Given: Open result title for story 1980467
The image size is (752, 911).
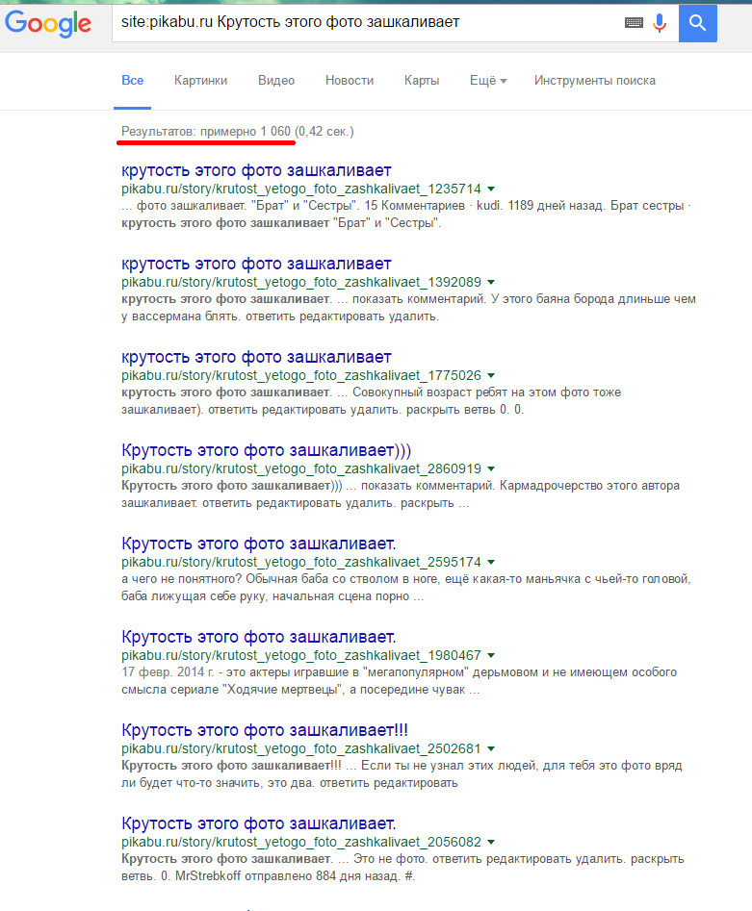Looking at the screenshot, I should [x=258, y=637].
